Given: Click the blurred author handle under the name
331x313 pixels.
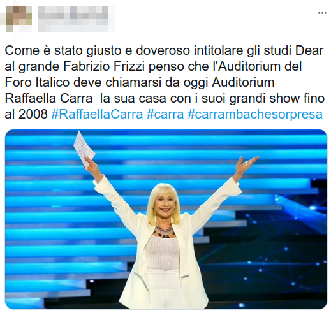Looking at the screenshot, I should (x=73, y=25).
